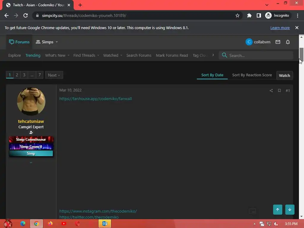Open the tehcatsmiaw user profile name
Viewport: 304px width, 228px height.
31,121
